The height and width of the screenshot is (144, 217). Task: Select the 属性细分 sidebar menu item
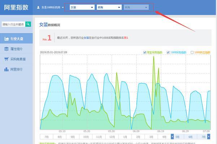[x=16, y=49]
